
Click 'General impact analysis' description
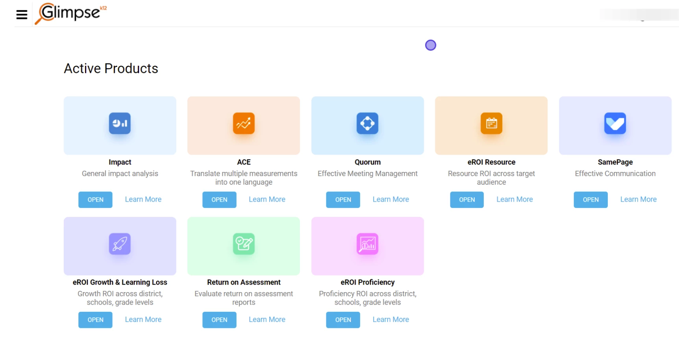coord(120,174)
